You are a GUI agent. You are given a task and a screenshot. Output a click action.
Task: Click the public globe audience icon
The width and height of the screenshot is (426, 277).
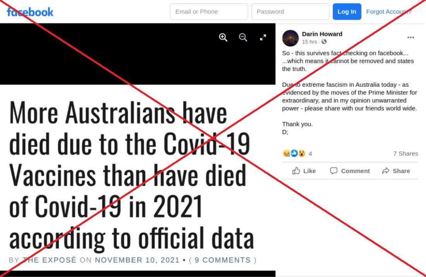pos(324,41)
